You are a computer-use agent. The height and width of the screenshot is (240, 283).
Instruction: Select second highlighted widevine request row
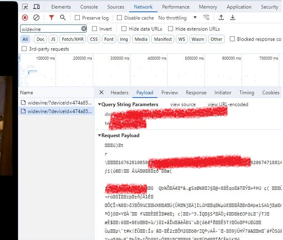pos(56,111)
